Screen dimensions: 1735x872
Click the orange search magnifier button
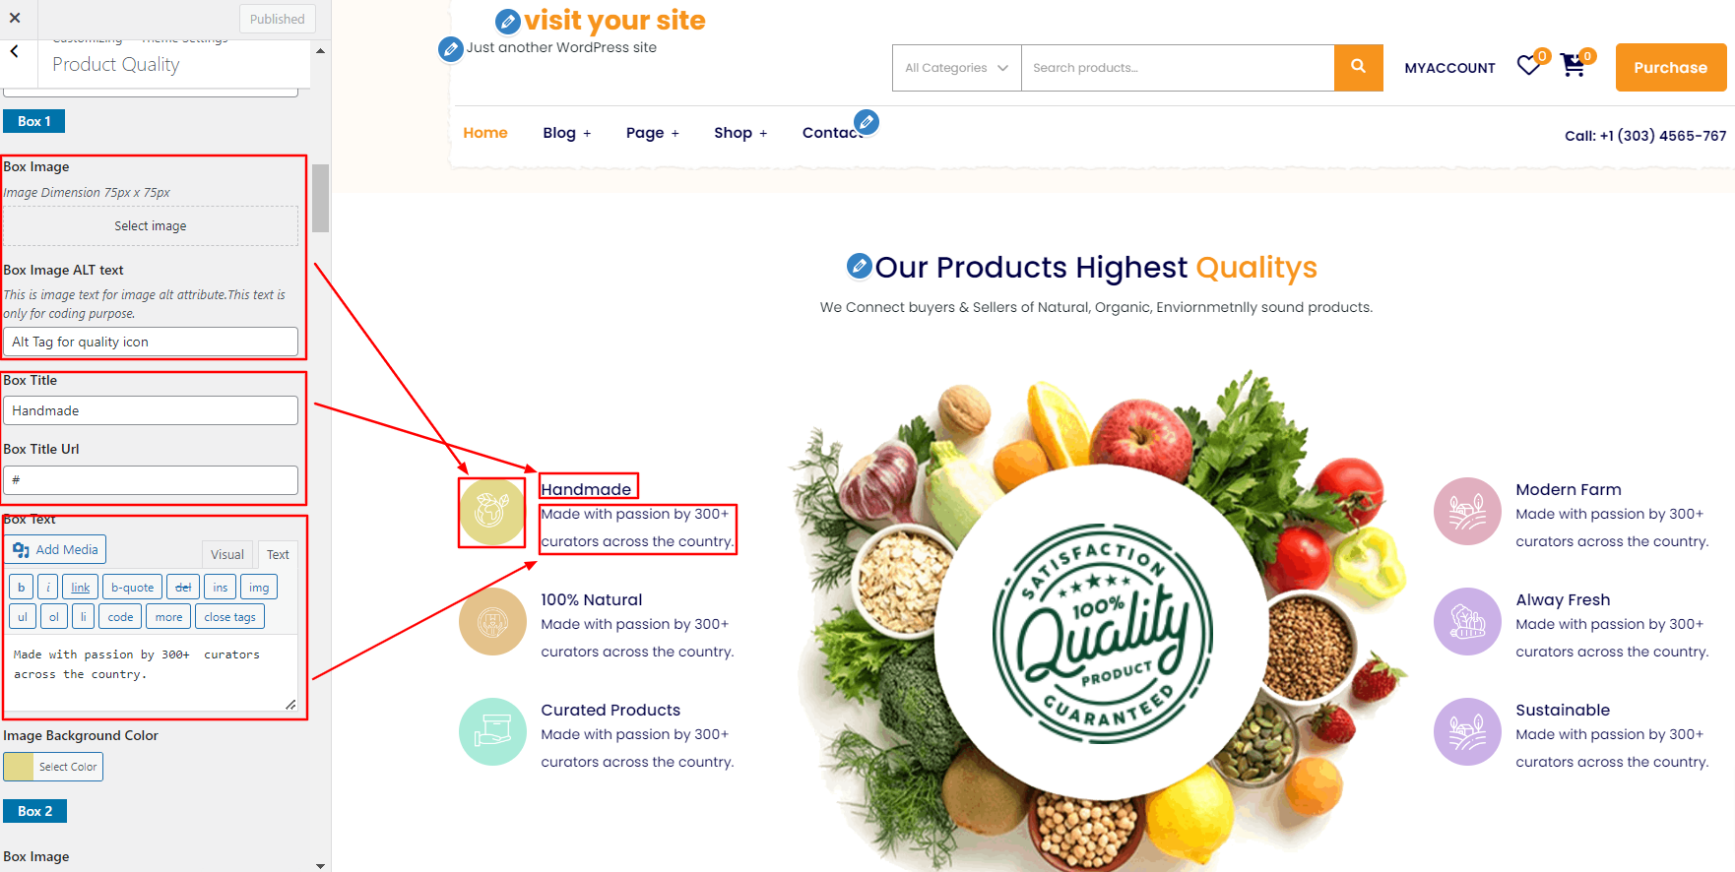pyautogui.click(x=1359, y=67)
